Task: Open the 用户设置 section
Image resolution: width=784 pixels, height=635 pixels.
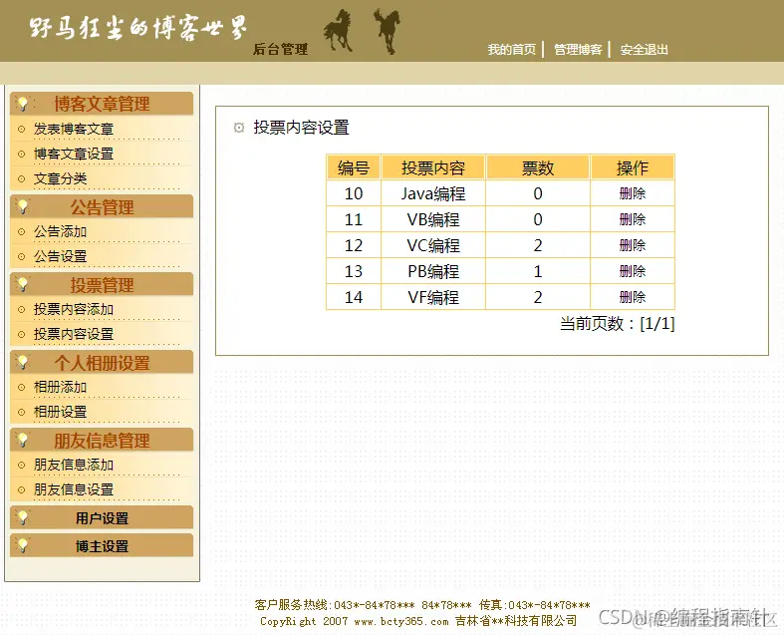Action: pos(102,518)
